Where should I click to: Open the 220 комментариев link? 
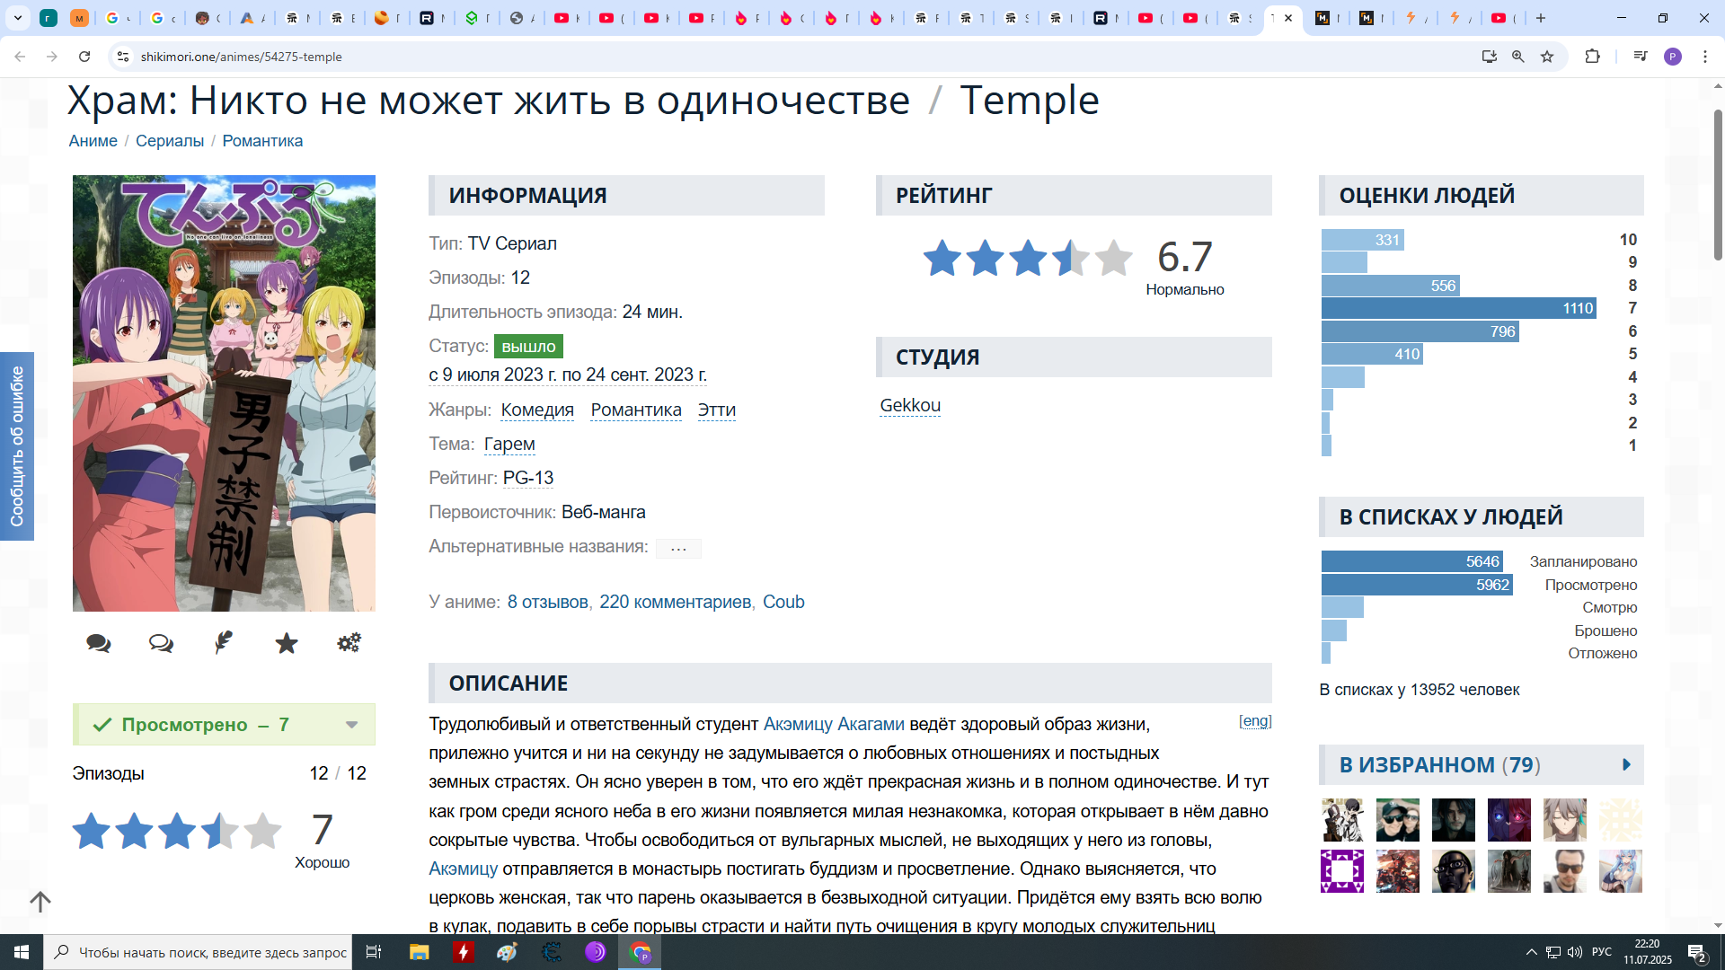tap(675, 602)
